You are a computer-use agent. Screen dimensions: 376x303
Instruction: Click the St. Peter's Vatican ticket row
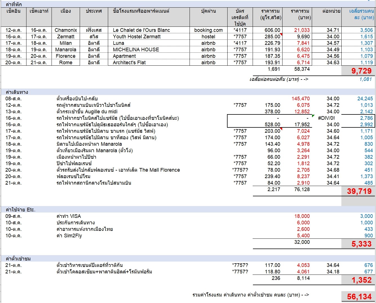[x=90, y=265]
